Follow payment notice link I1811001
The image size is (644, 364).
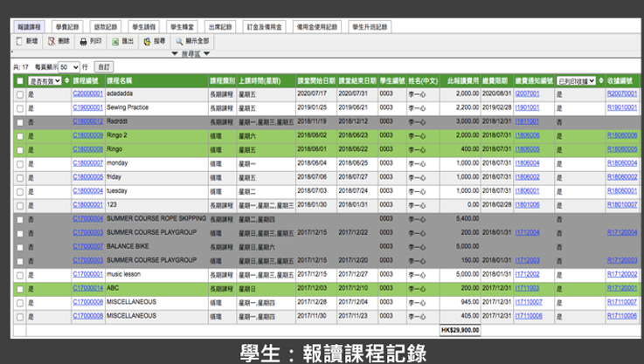point(527,121)
